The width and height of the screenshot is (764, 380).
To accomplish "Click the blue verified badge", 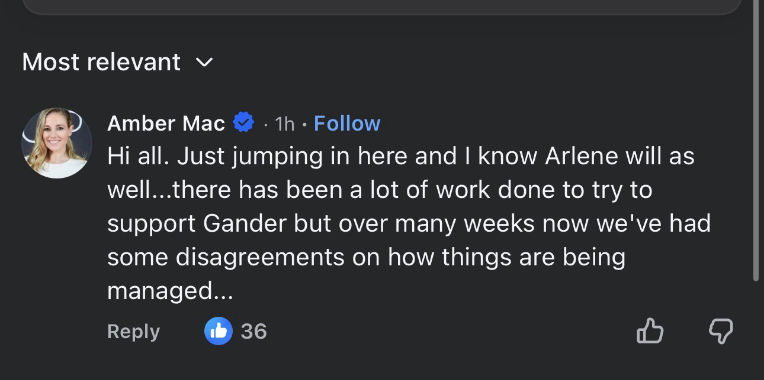I will click(x=243, y=122).
